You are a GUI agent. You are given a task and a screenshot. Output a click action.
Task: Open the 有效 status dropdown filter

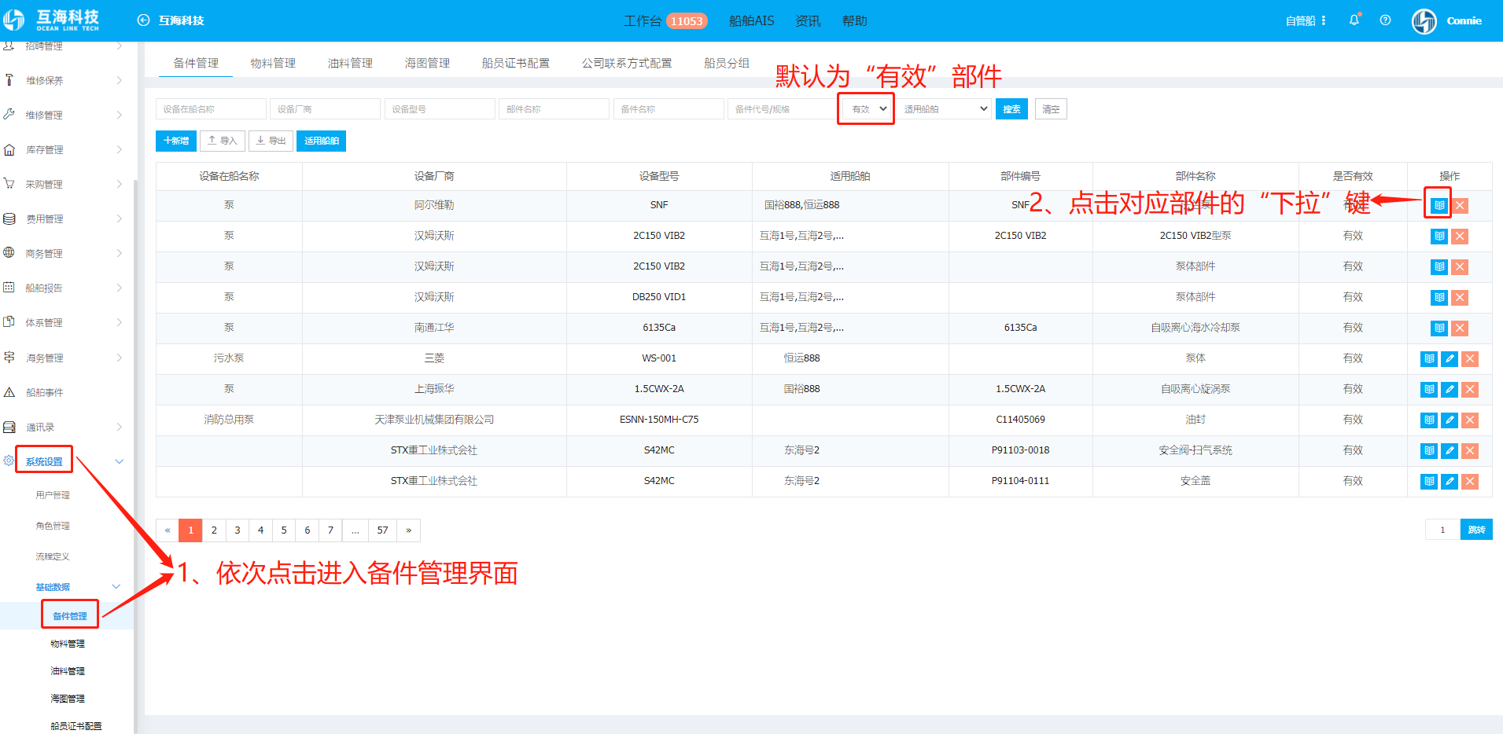pos(868,109)
